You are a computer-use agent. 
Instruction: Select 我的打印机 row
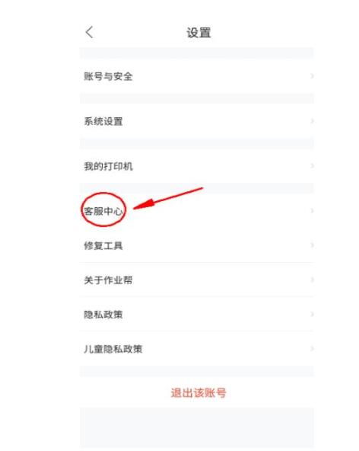pos(197,166)
